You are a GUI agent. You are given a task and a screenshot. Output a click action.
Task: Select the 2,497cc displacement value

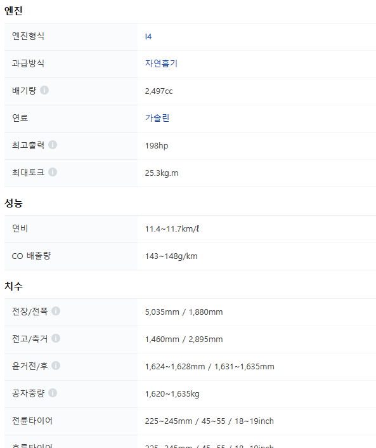[159, 91]
